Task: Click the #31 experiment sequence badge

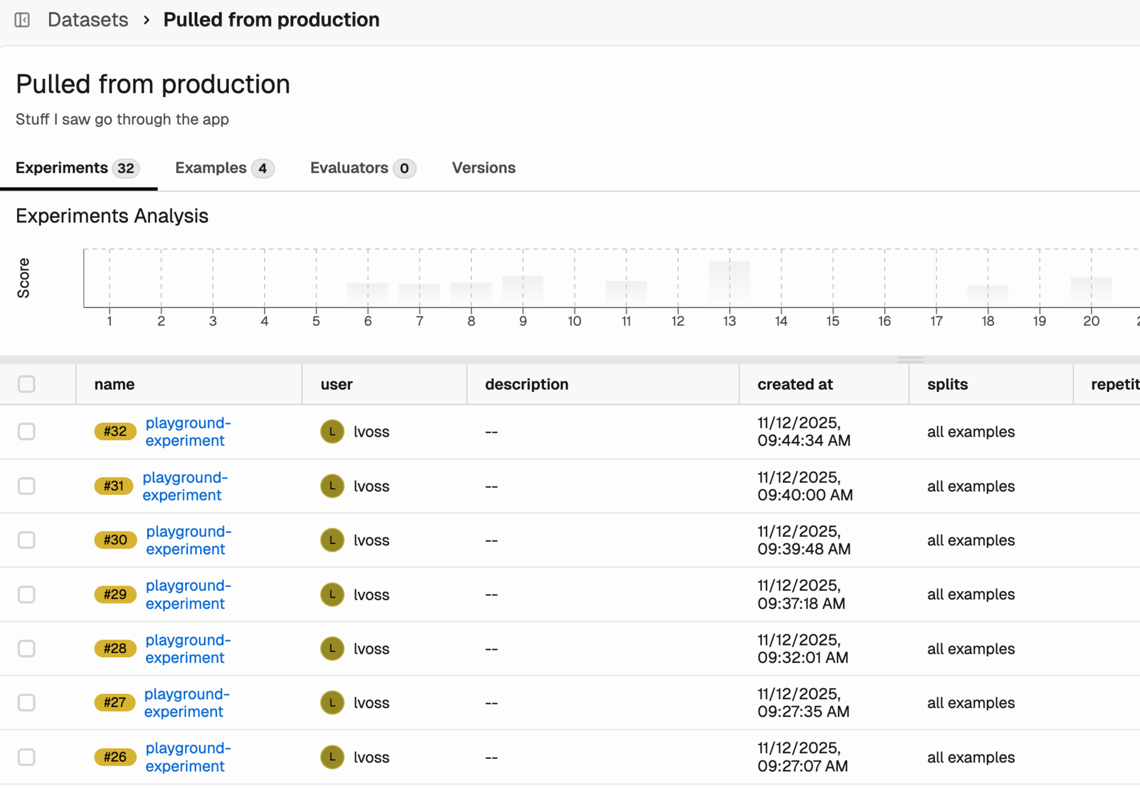Action: click(113, 486)
